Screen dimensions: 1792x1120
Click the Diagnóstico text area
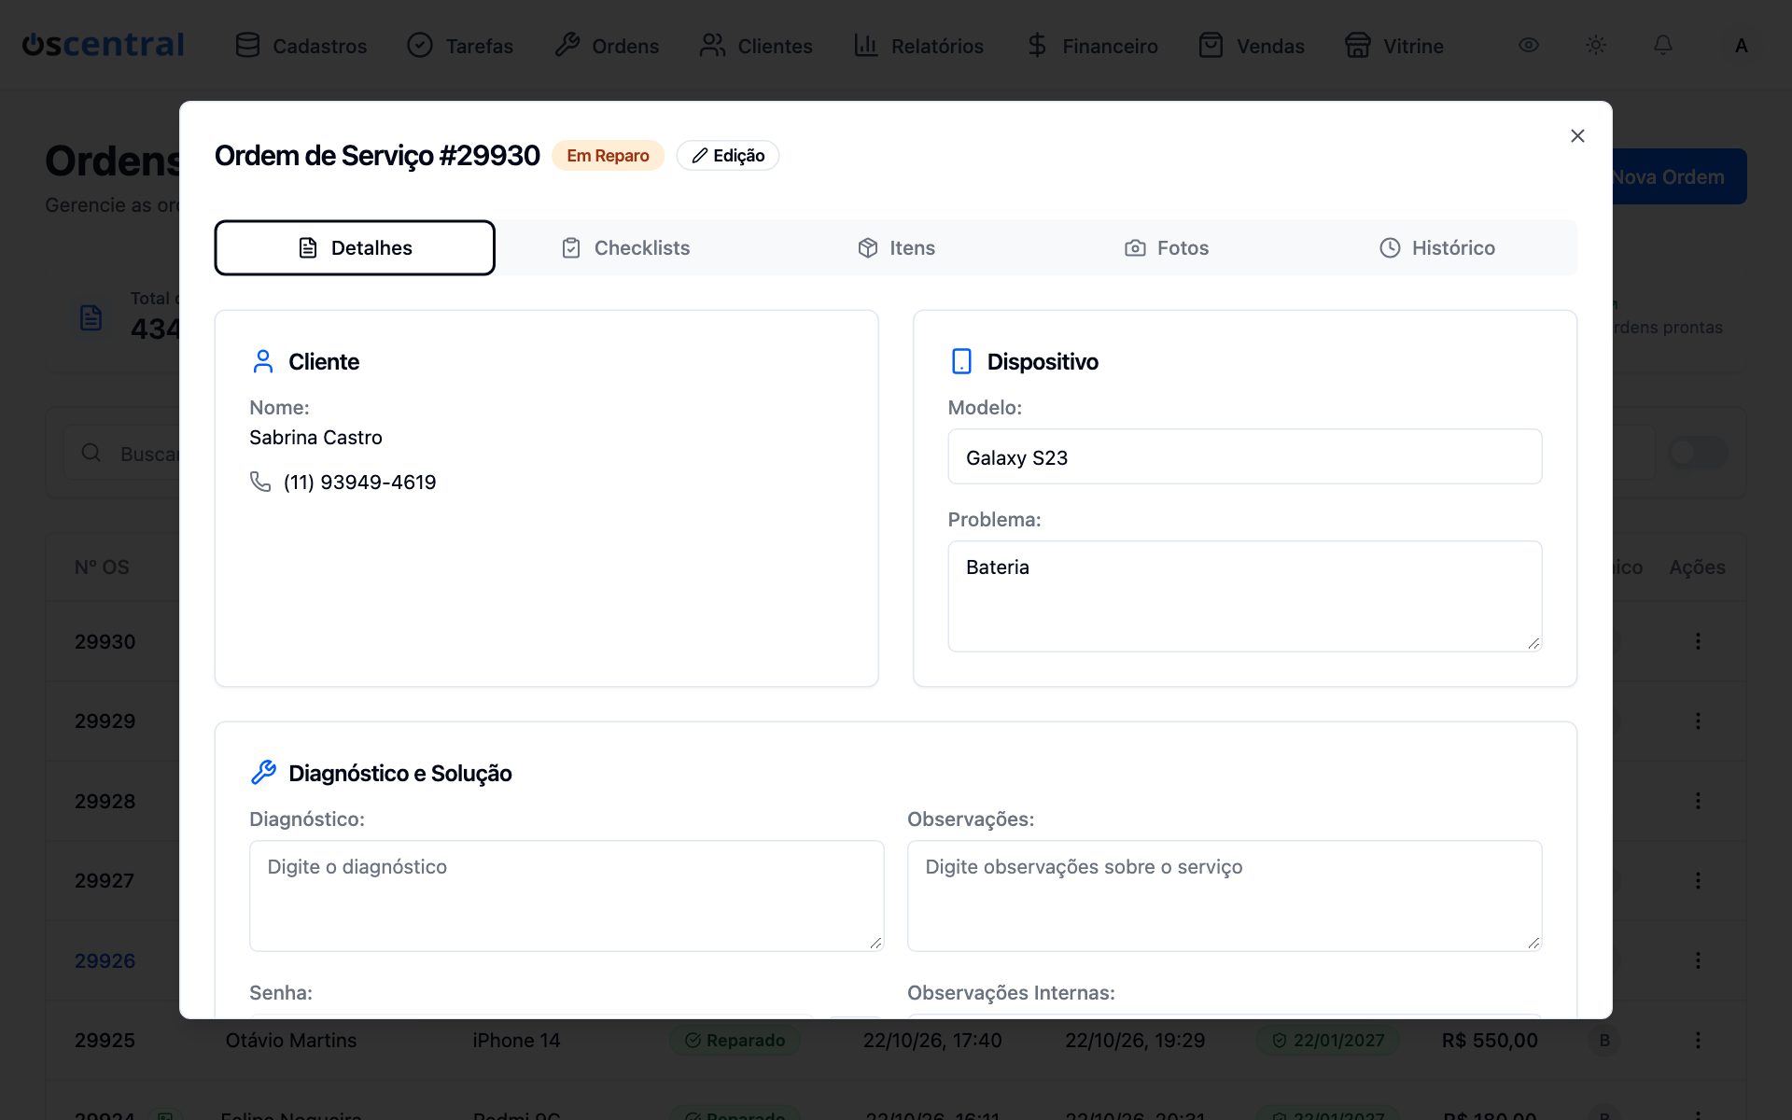point(567,896)
